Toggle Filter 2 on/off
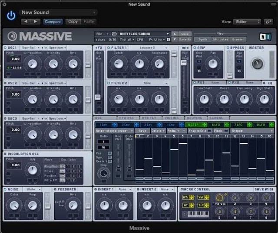278x233 pixels. [109, 83]
